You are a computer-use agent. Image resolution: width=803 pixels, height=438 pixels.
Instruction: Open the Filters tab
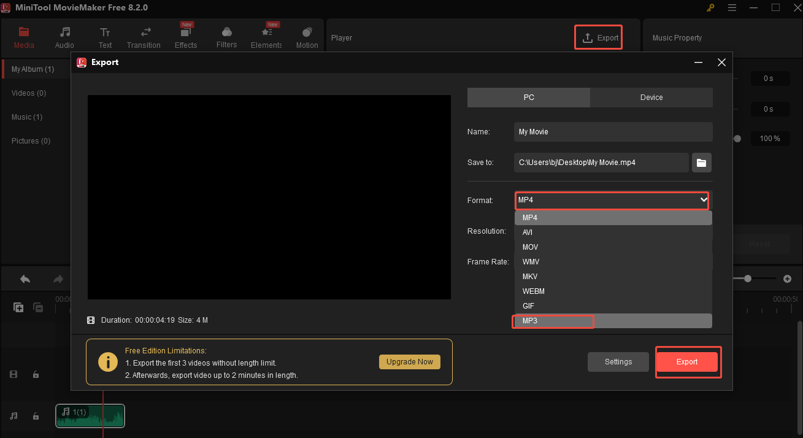(x=226, y=37)
